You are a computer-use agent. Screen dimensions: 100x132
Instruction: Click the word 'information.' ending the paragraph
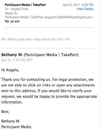coord(12,102)
